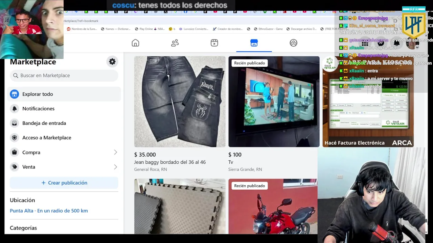Open the Friends icon in Facebook navigation
The width and height of the screenshot is (433, 243).
[175, 43]
